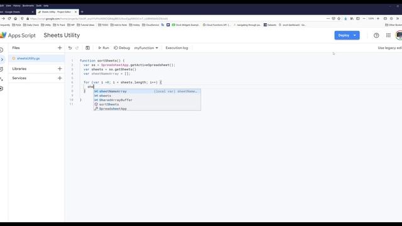Viewport: 402px width, 226px height.
Task: Reload the page
Action: 9,18
